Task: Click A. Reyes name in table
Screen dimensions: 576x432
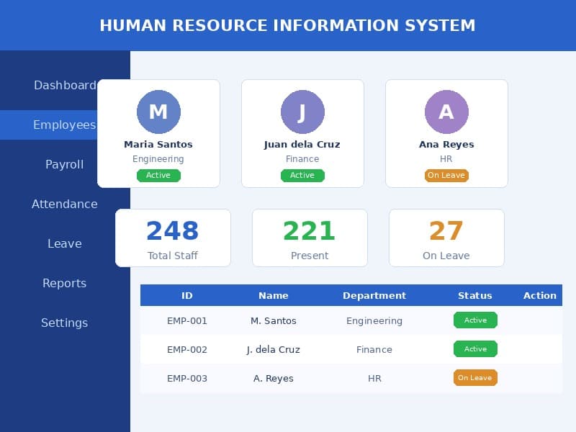Action: pyautogui.click(x=274, y=379)
